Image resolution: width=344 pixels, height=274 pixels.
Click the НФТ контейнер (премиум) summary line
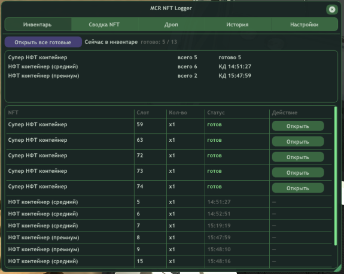click(x=129, y=76)
